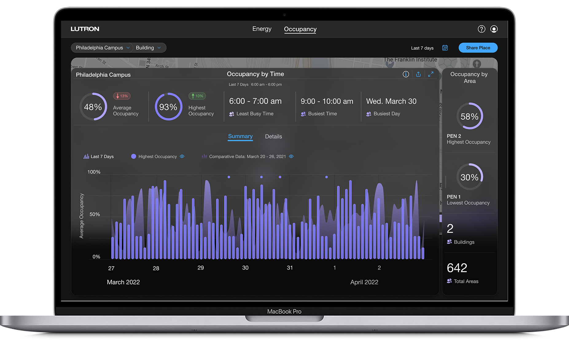Viewport: 569px width, 340px height.
Task: Click the 642 total areas value
Action: tap(457, 268)
